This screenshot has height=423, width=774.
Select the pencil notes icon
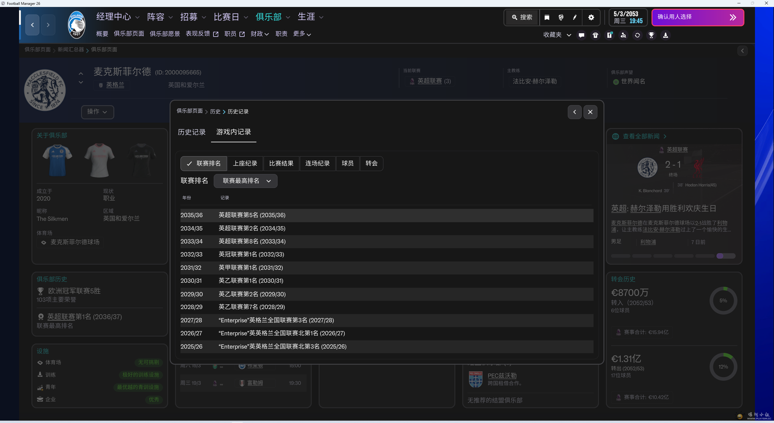coord(574,18)
